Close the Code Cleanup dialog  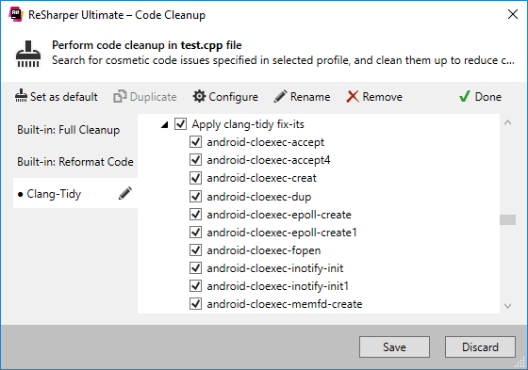513,14
